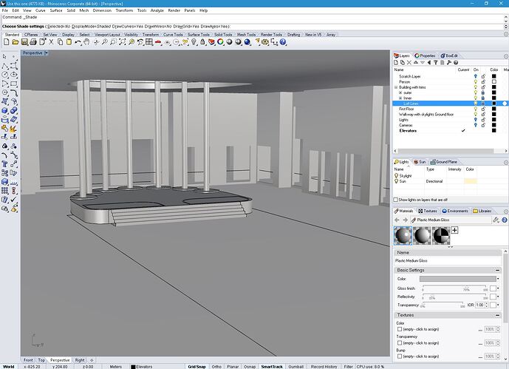Image resolution: width=509 pixels, height=369 pixels.
Task: Switch to the Curve Tools toolbar tab
Action: (x=173, y=35)
